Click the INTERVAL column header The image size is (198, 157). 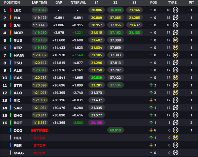tap(78, 3)
